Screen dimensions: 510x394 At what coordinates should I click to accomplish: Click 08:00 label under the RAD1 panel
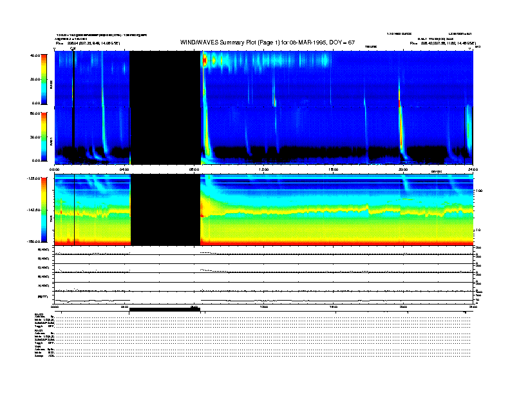(194, 169)
